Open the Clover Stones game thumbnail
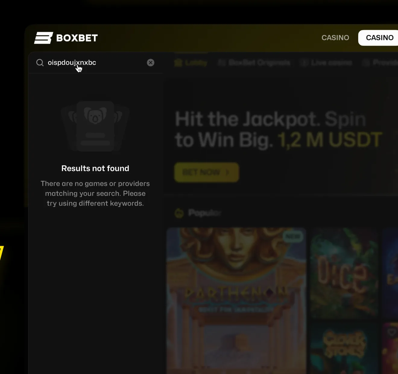 click(x=344, y=348)
